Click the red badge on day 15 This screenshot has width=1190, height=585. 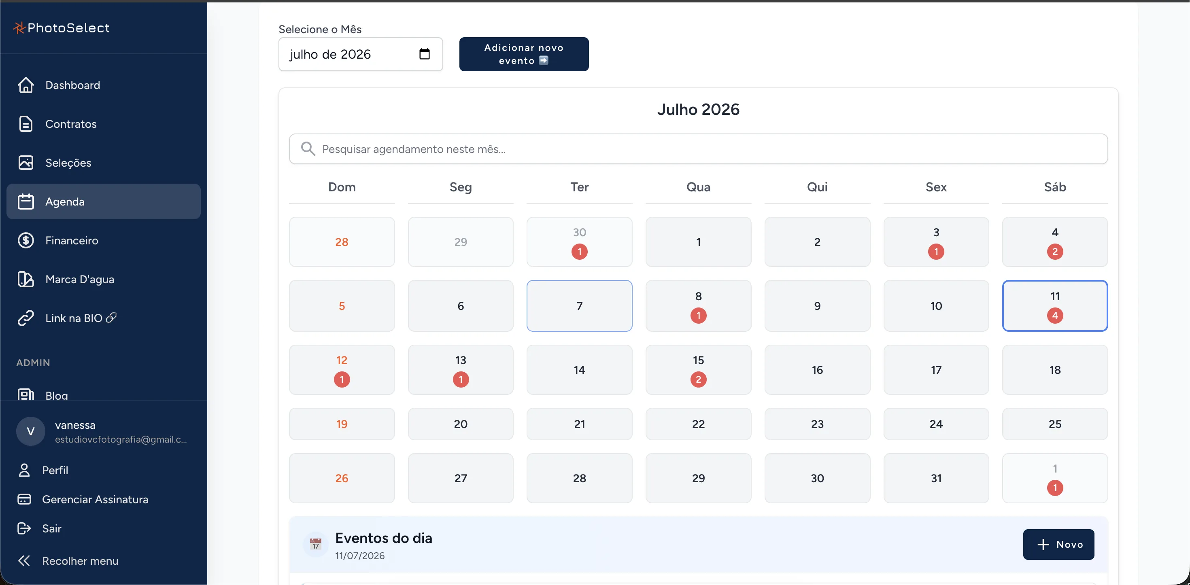pos(698,379)
